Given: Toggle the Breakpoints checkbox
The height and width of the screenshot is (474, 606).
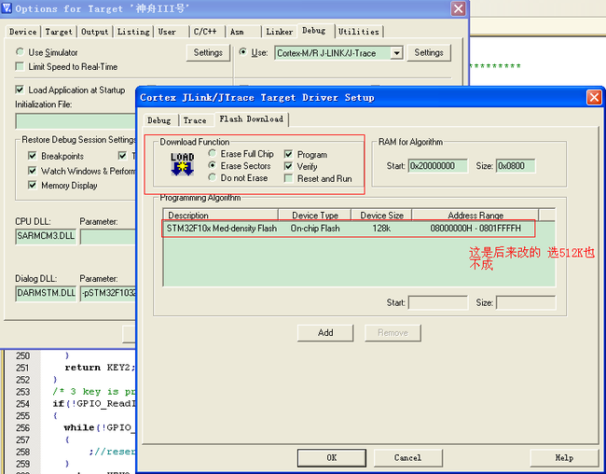Looking at the screenshot, I should tap(33, 156).
